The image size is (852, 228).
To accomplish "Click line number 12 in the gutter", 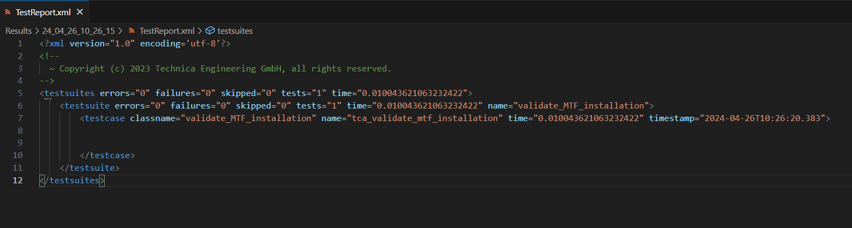I will 18,180.
